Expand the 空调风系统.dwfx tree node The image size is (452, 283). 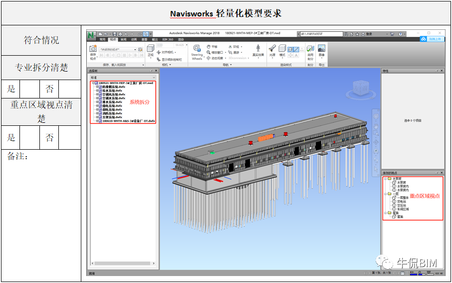97,94
